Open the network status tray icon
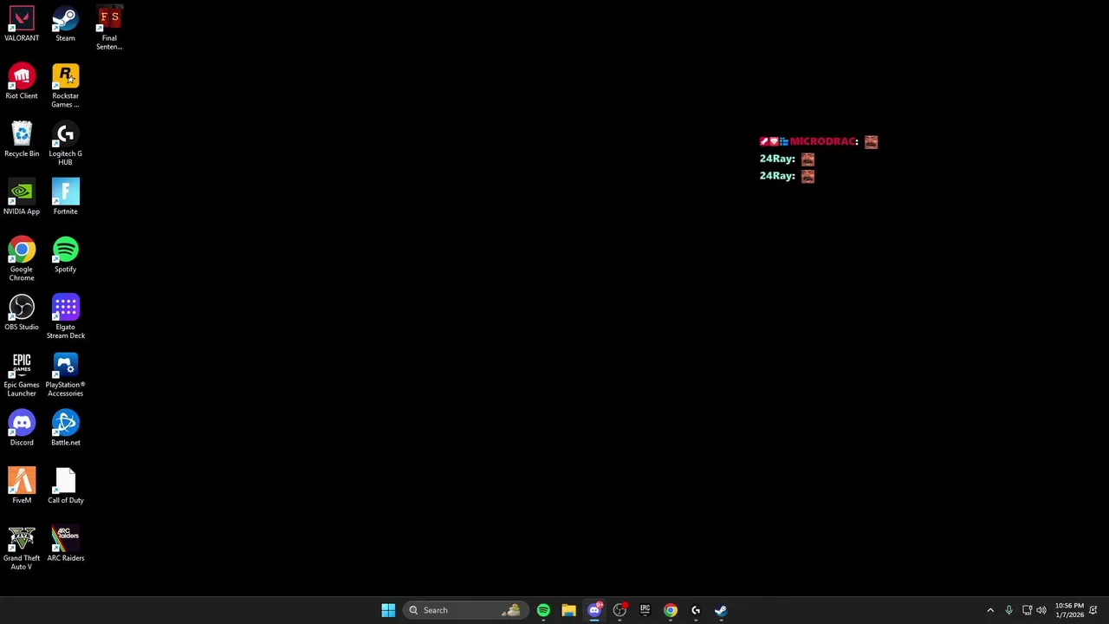 (1027, 610)
